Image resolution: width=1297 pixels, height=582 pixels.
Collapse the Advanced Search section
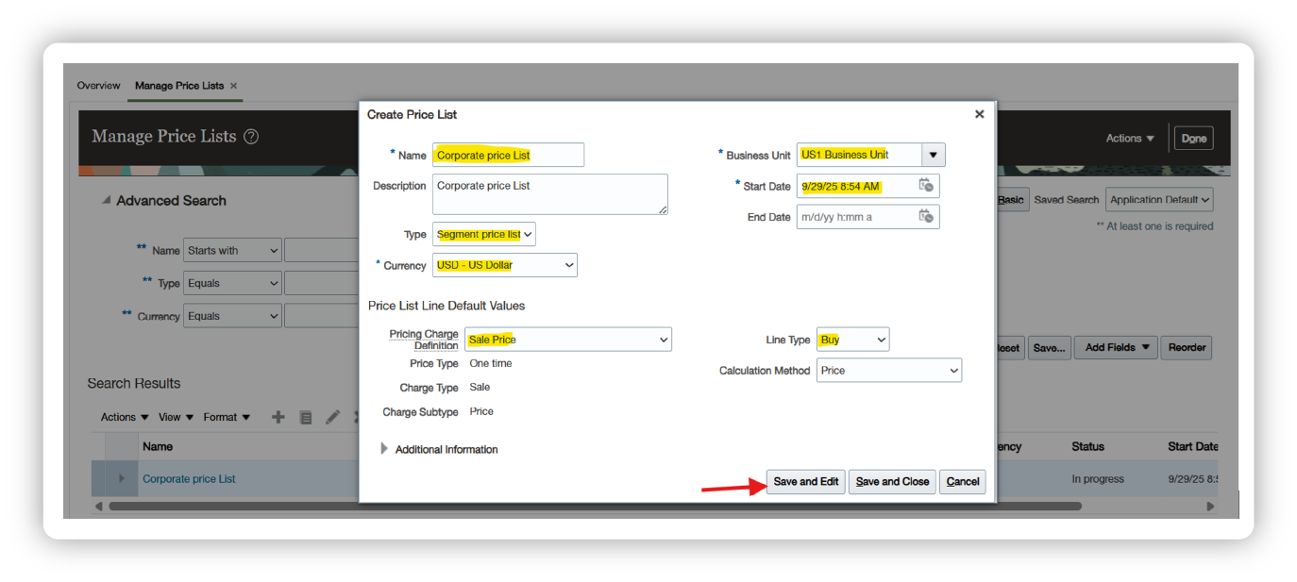[105, 201]
